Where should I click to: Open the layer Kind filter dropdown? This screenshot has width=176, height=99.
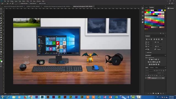[x=149, y=70]
